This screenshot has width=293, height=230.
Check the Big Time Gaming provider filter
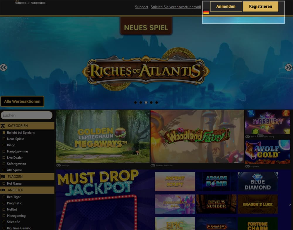click(4, 228)
